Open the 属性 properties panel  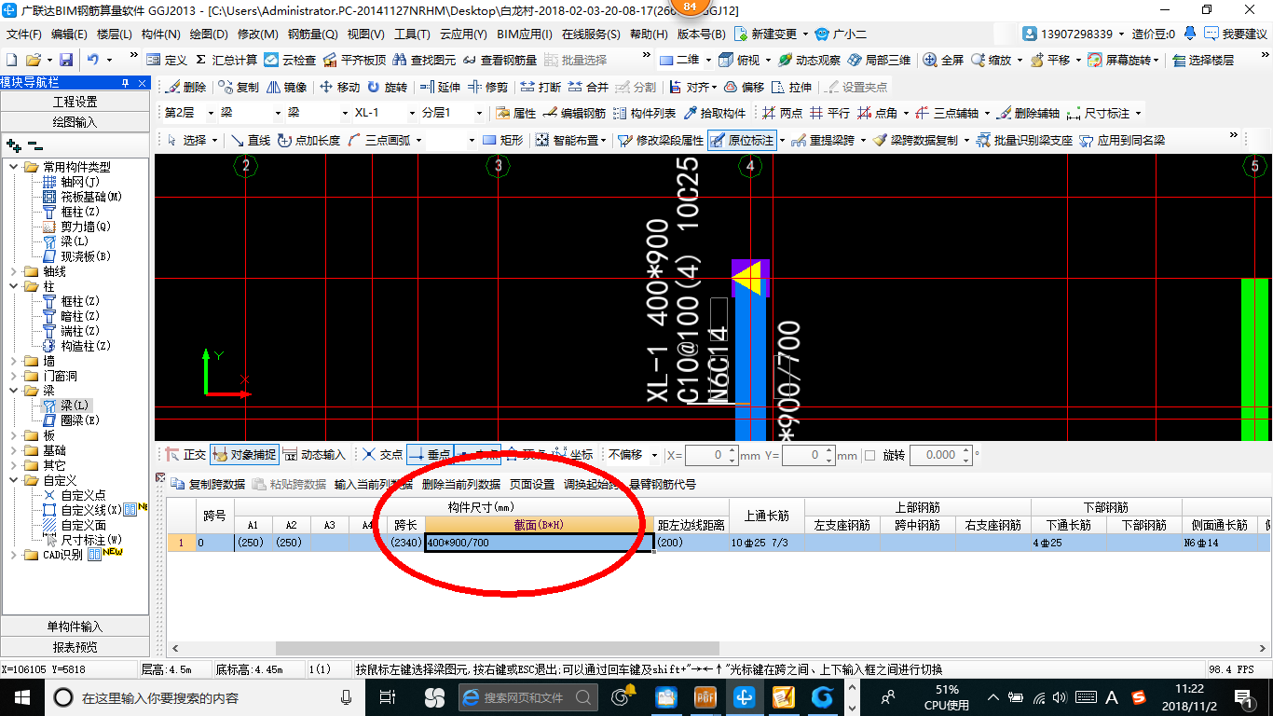(x=515, y=114)
